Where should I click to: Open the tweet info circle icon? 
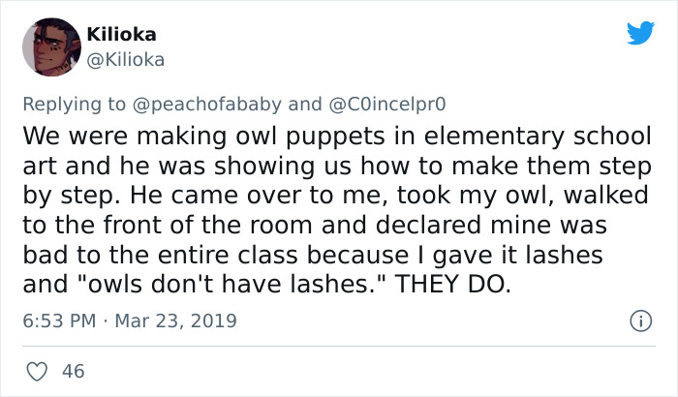(637, 320)
